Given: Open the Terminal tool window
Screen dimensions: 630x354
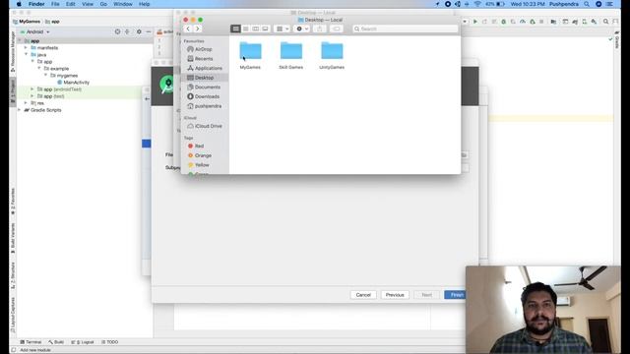Looking at the screenshot, I should click(x=31, y=342).
